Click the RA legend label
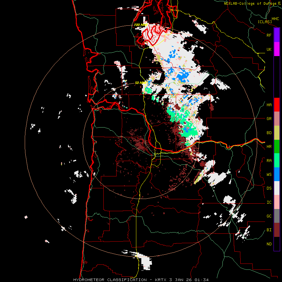The height and width of the screenshot is (282, 282). click(269, 161)
